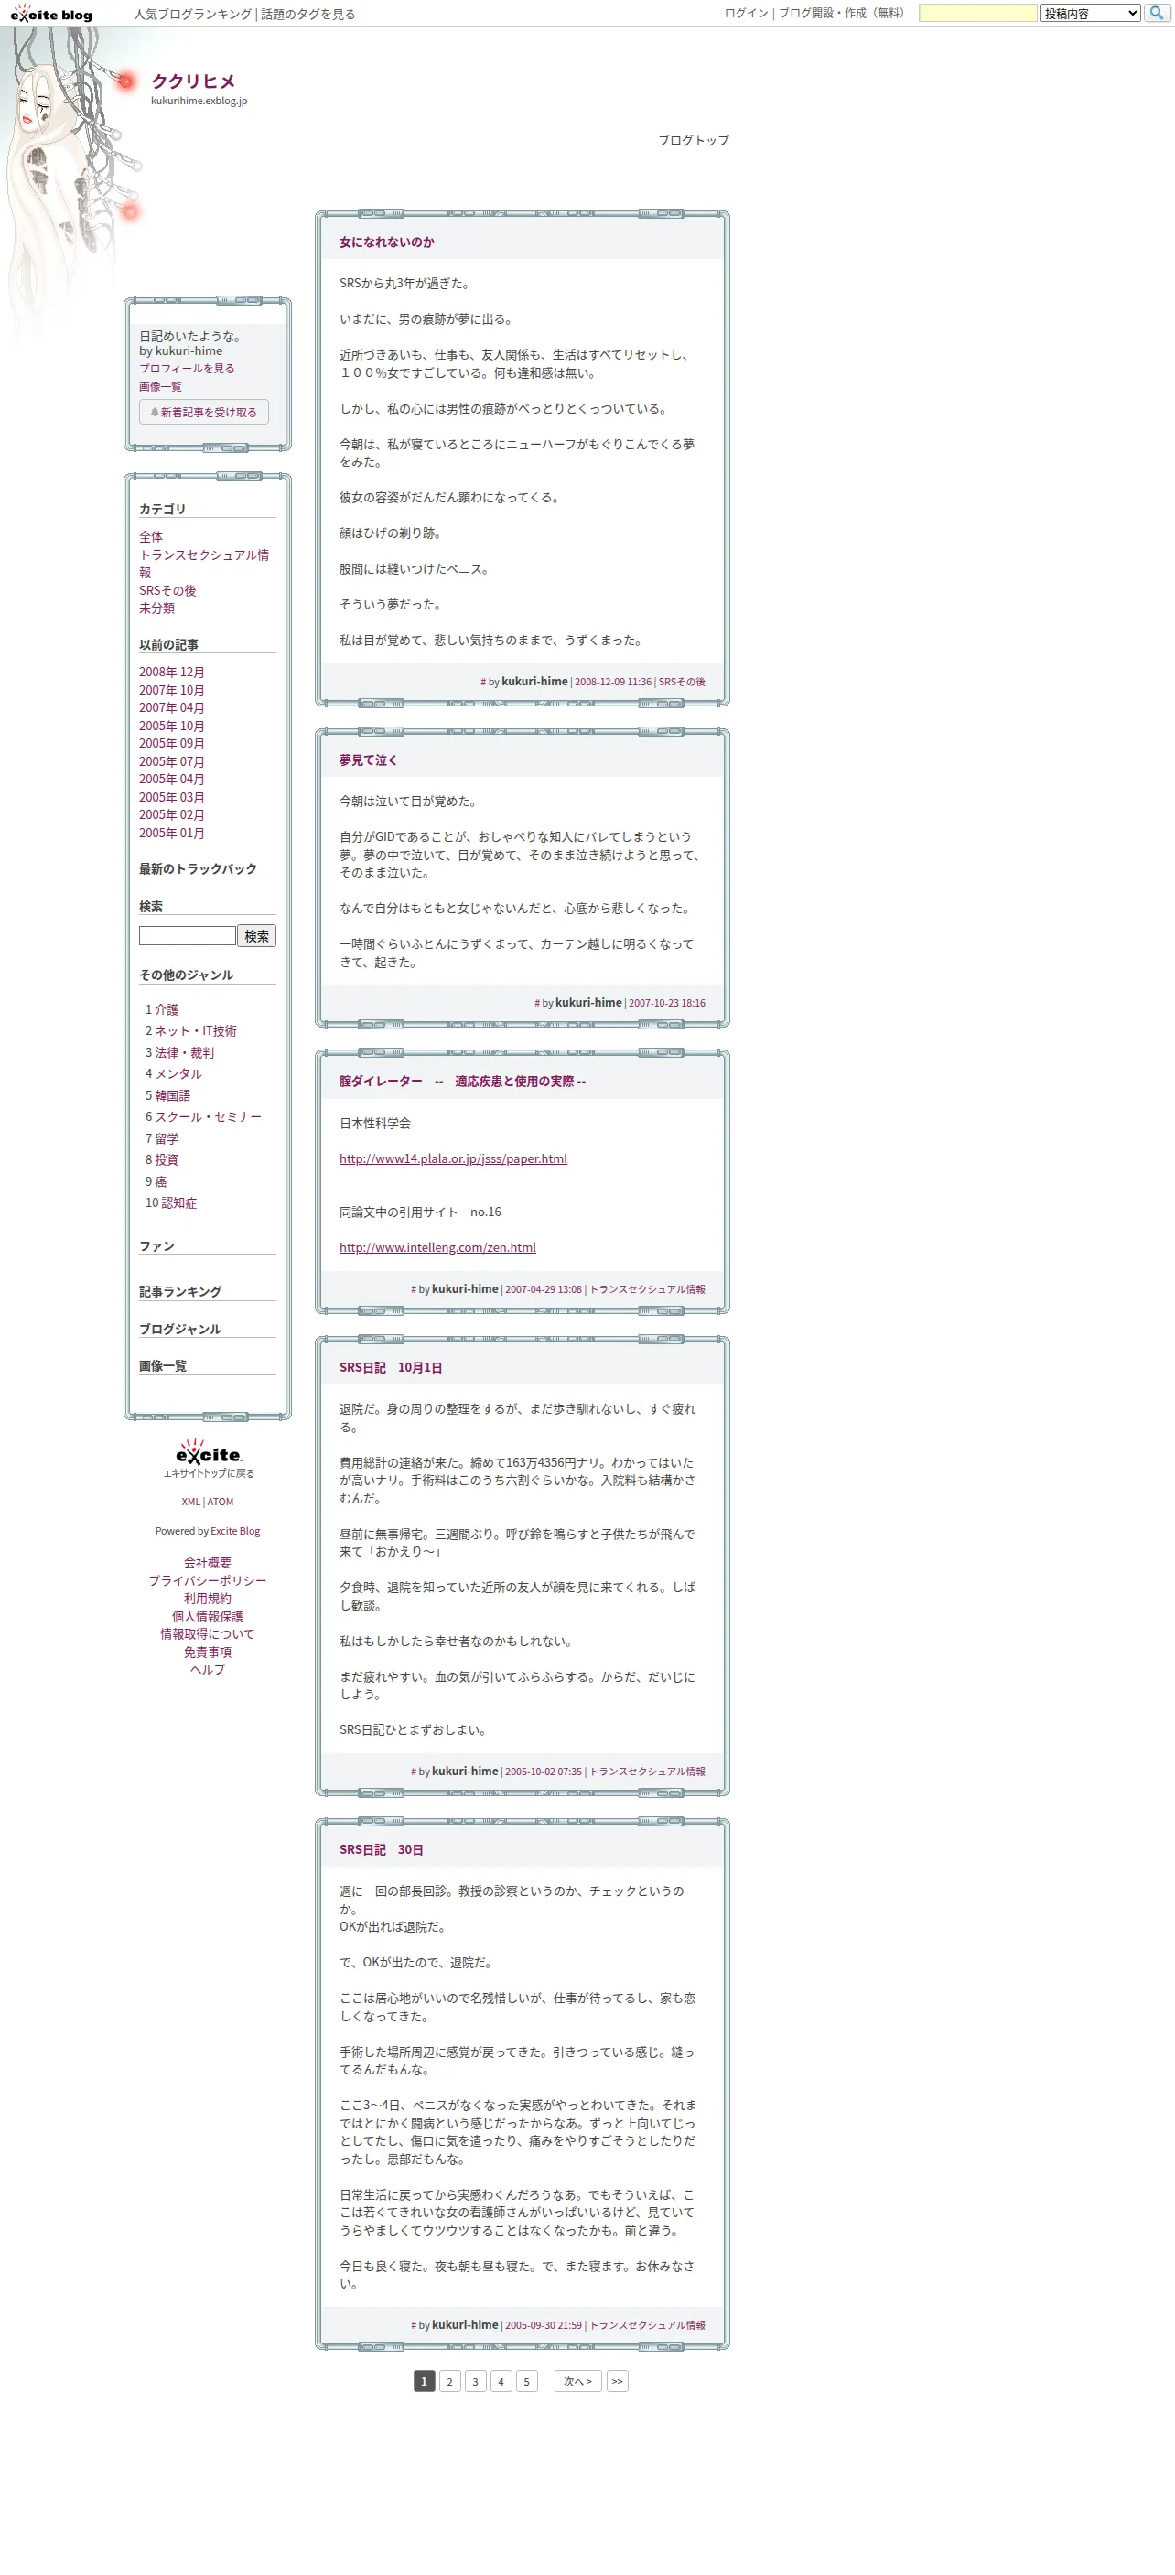Click the 2007-10-23 18:16 post timestamp
This screenshot has width=1175, height=2575.
(x=667, y=1003)
